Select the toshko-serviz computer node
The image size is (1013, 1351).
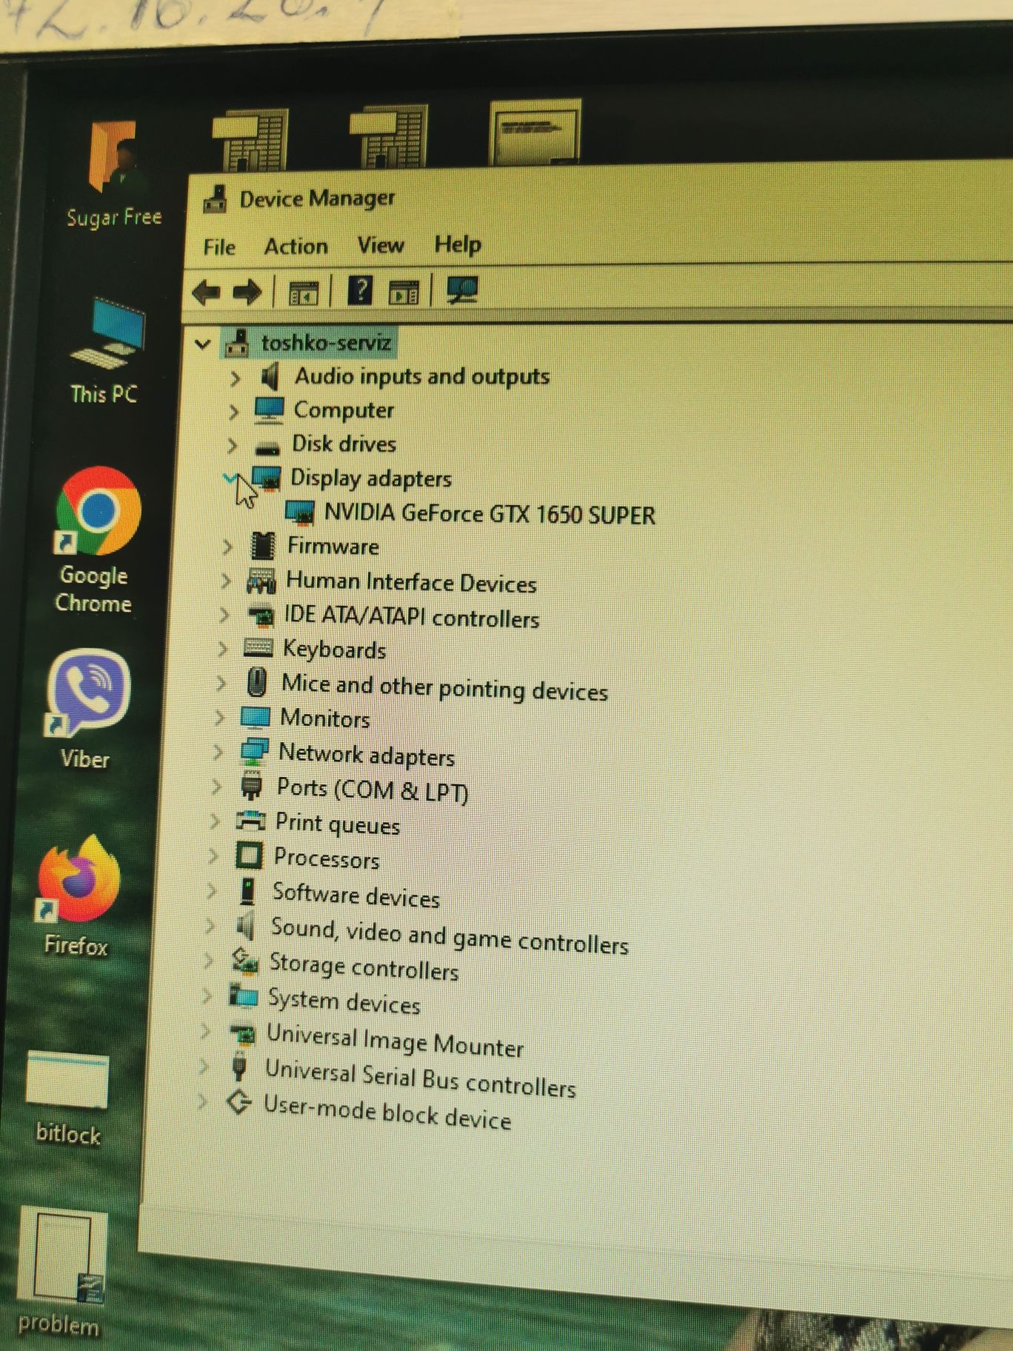coord(309,343)
